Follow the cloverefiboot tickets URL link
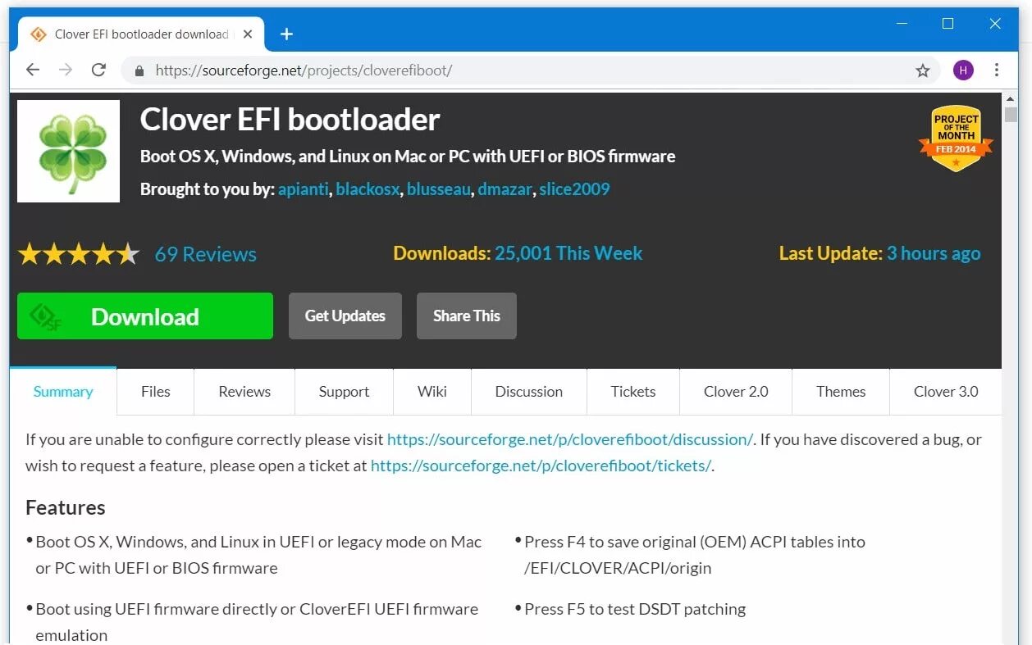Screen dimensions: 1032x645 coord(541,466)
